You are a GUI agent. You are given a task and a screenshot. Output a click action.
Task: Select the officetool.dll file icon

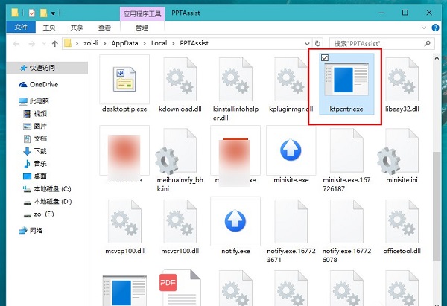402,221
